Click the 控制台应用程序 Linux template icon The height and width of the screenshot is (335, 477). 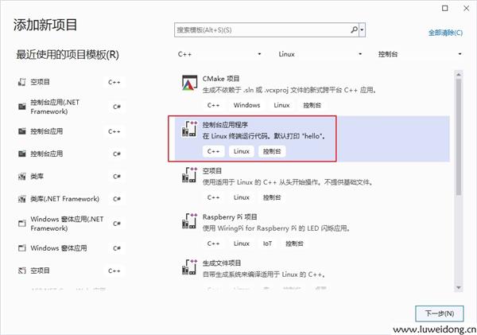tap(188, 130)
